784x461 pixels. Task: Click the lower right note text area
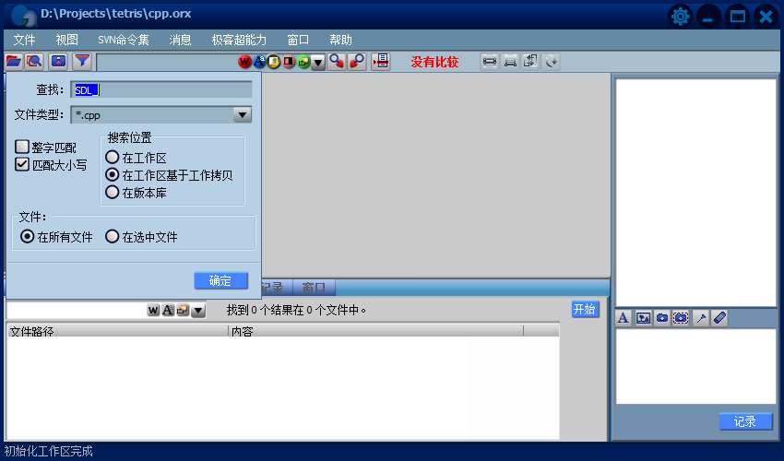tap(695, 366)
